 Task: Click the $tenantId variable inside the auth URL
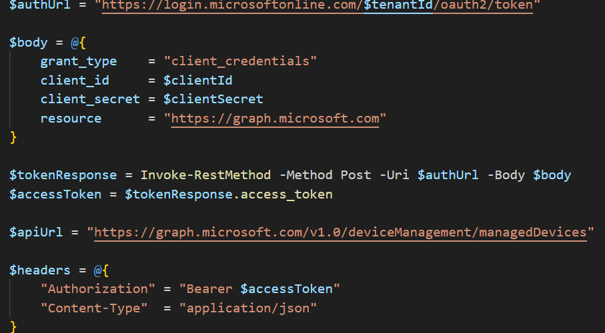398,5
